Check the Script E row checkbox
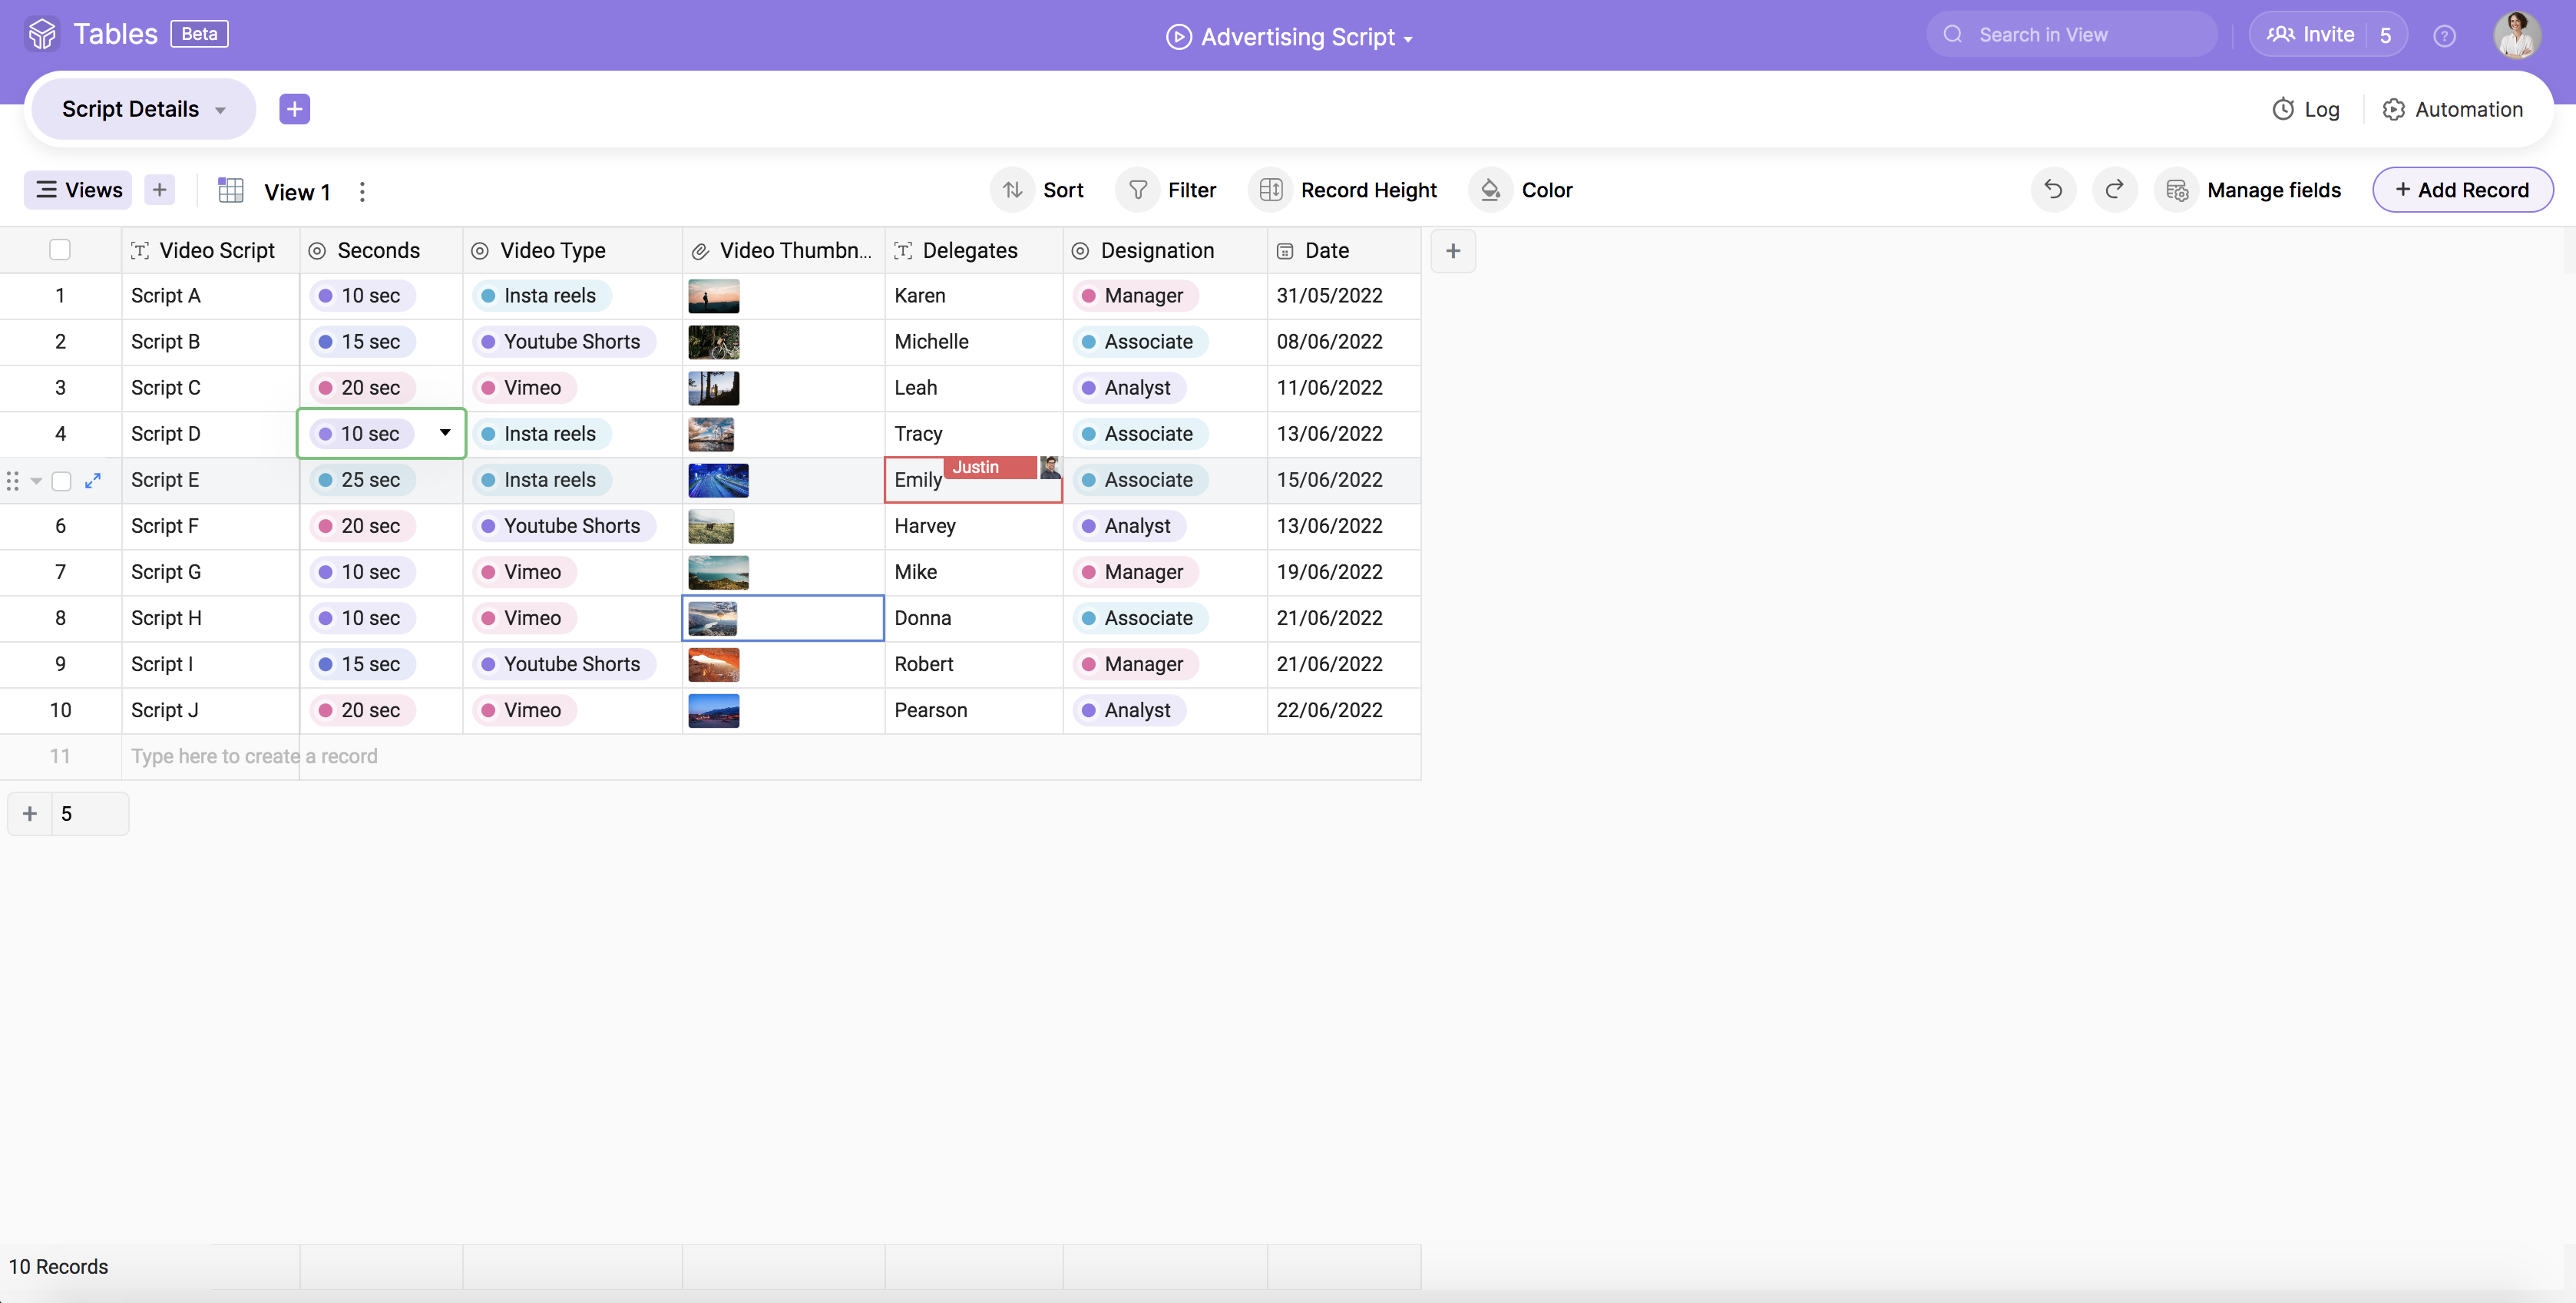The height and width of the screenshot is (1303, 2576). point(61,481)
